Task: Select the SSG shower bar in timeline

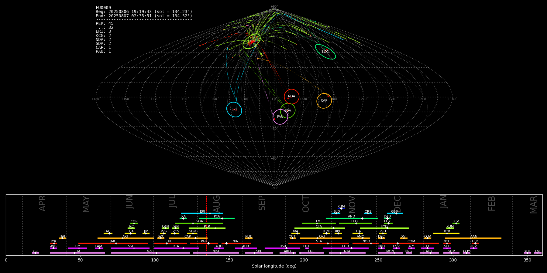Action: point(130,248)
